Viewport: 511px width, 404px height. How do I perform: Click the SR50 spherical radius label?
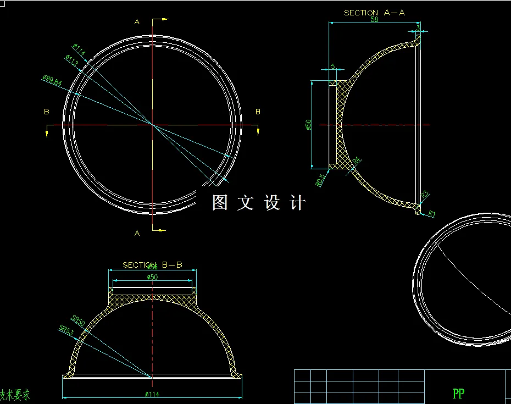(x=78, y=321)
